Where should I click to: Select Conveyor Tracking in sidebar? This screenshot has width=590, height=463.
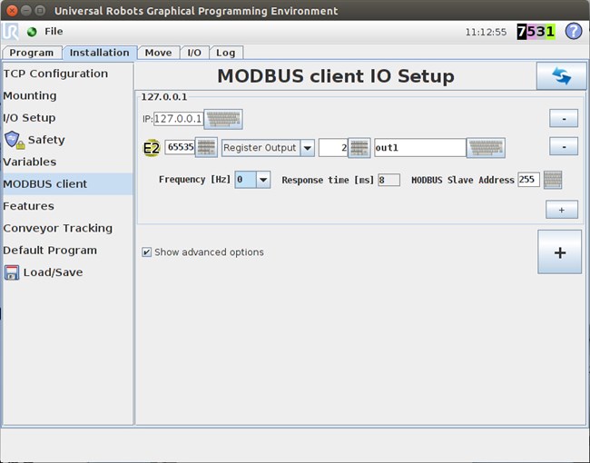pyautogui.click(x=57, y=228)
